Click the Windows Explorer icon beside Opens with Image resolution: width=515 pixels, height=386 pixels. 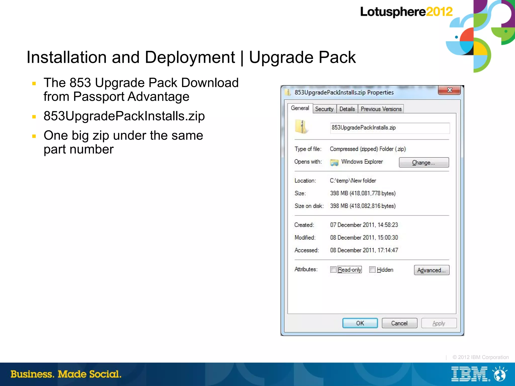tap(334, 162)
